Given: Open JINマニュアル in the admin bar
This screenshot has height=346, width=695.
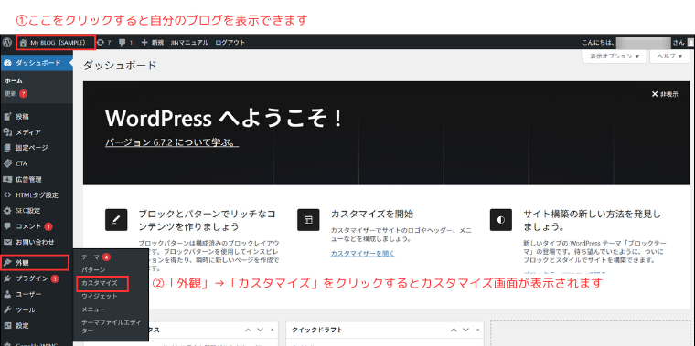Looking at the screenshot, I should pos(189,43).
